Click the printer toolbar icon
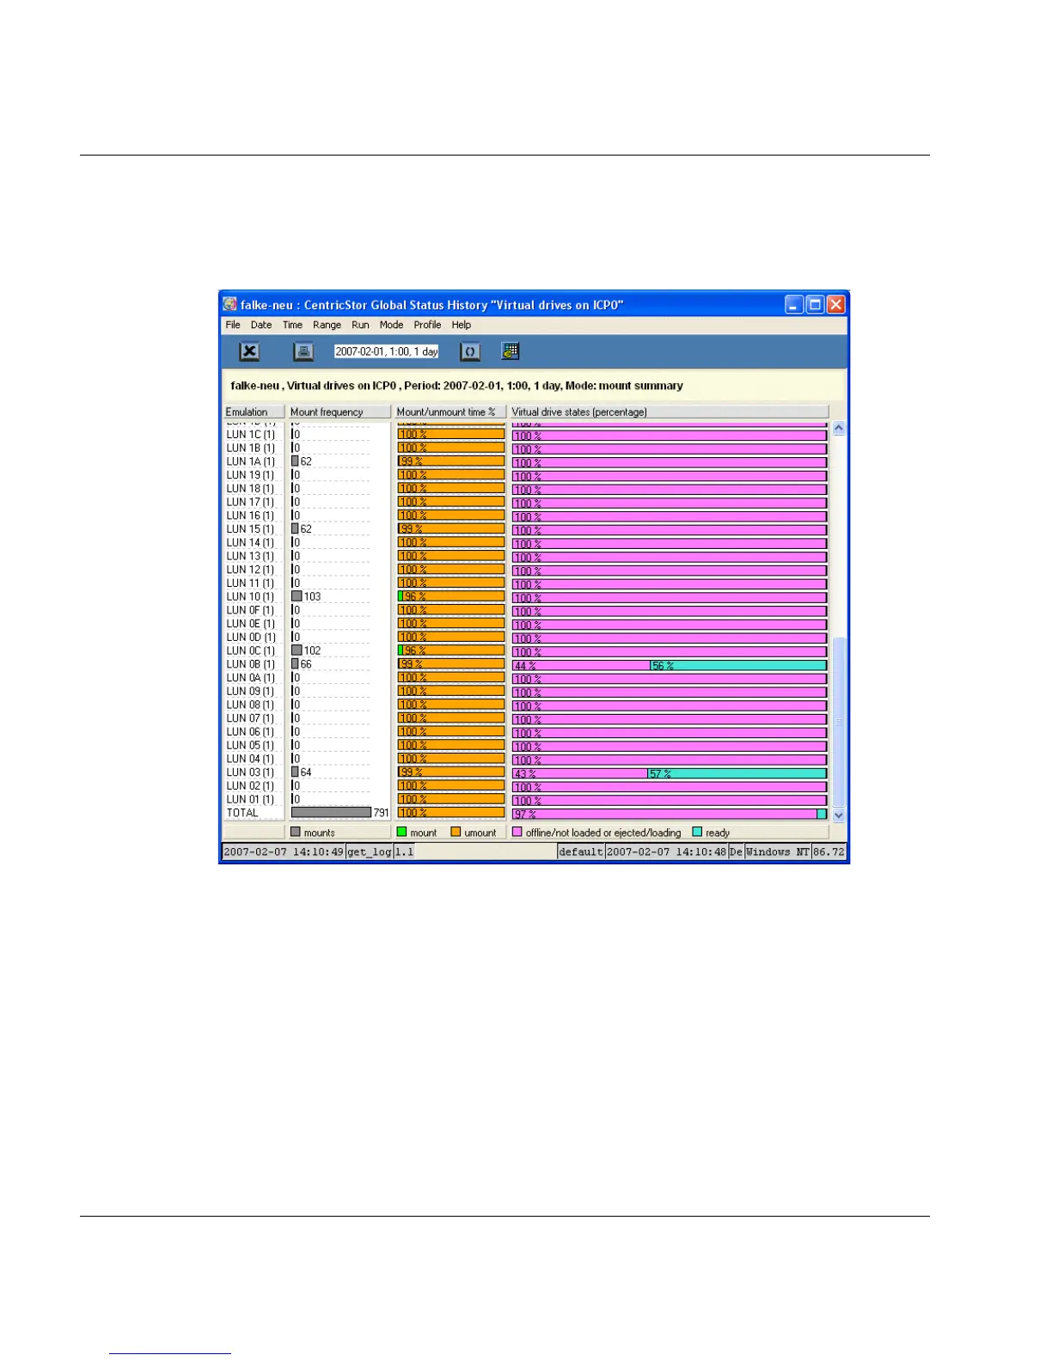The image size is (1052, 1361). tap(303, 351)
